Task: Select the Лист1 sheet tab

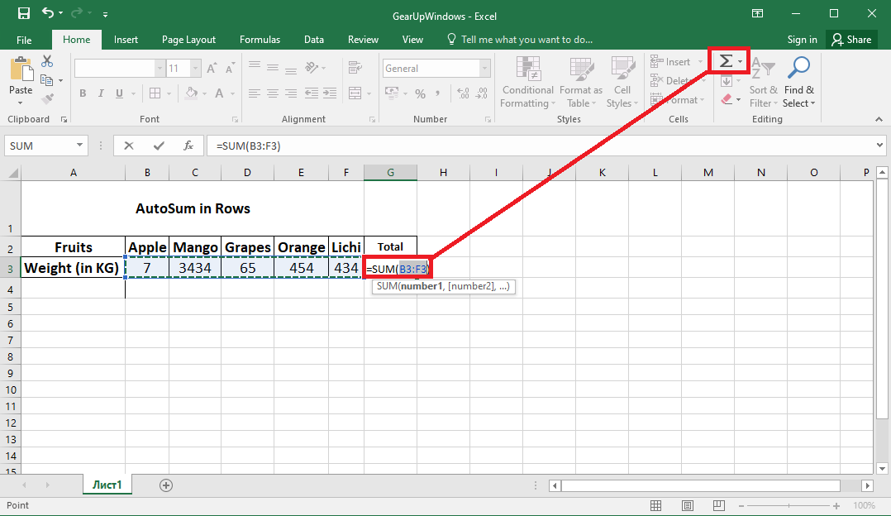Action: click(107, 485)
